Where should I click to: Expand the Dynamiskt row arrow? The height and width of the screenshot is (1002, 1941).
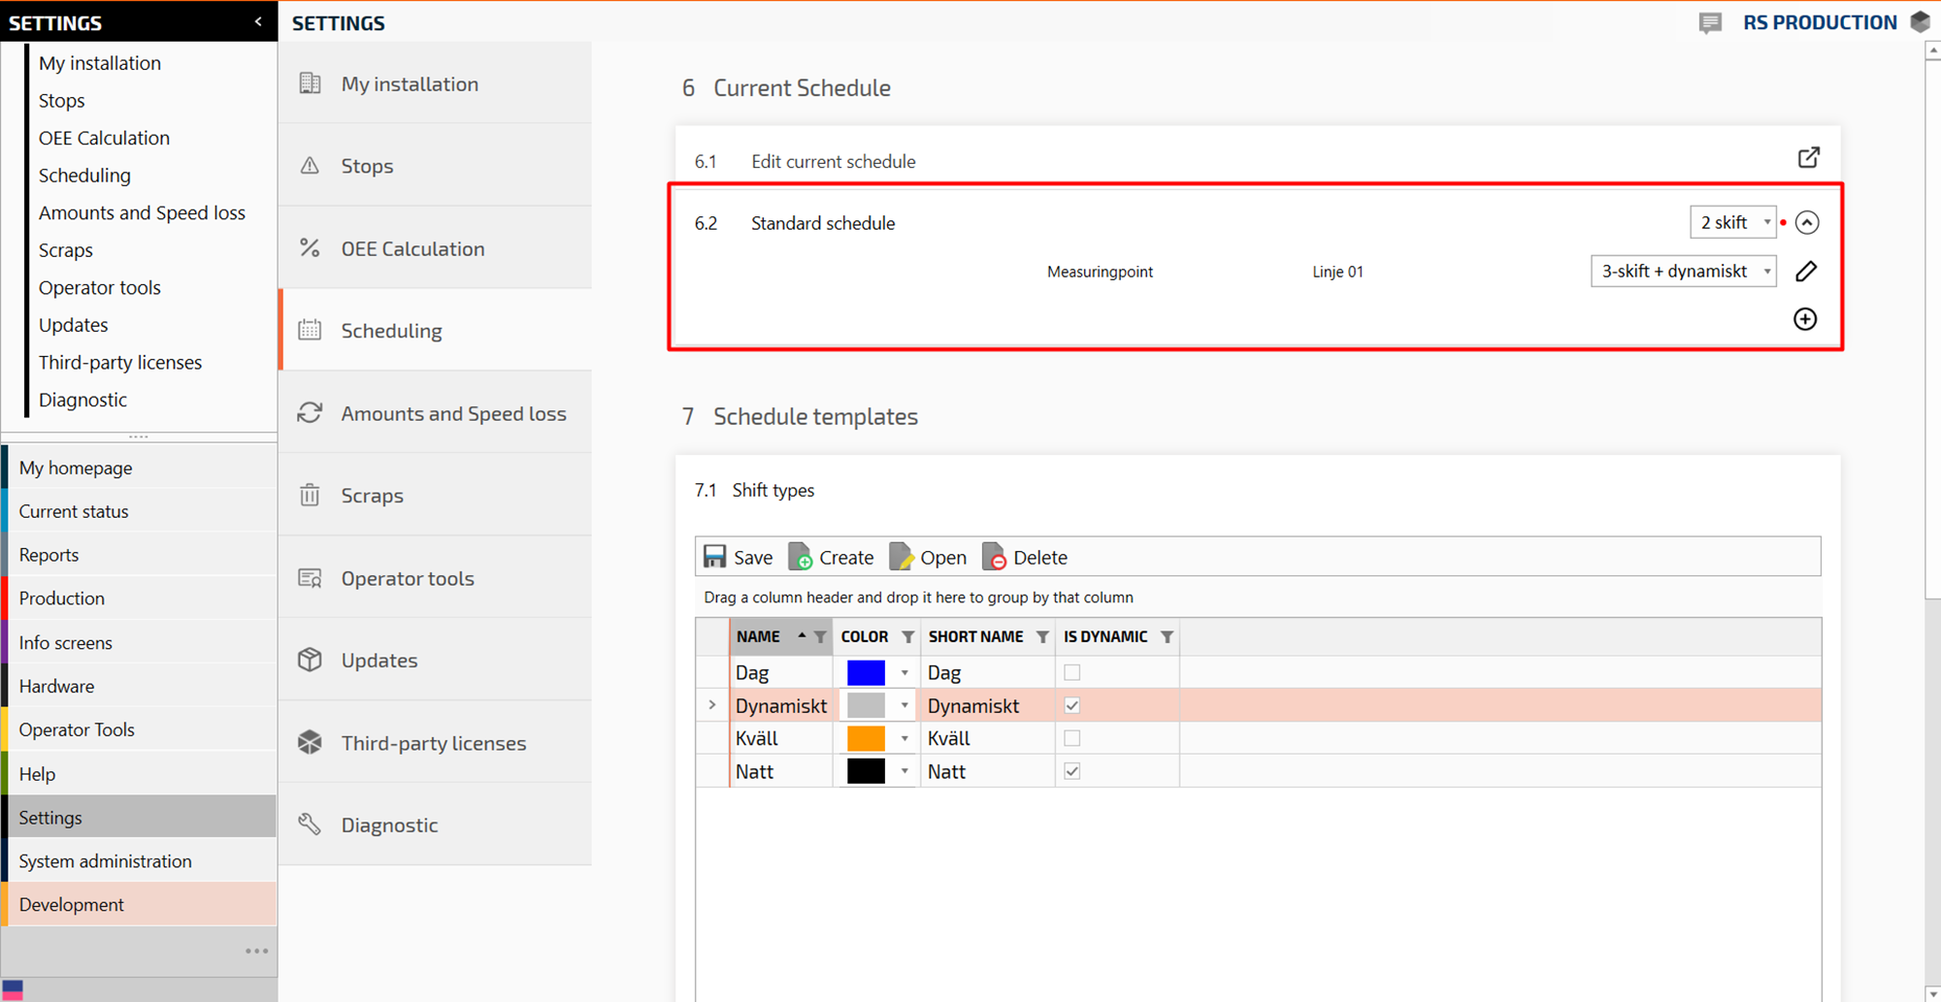(x=712, y=705)
